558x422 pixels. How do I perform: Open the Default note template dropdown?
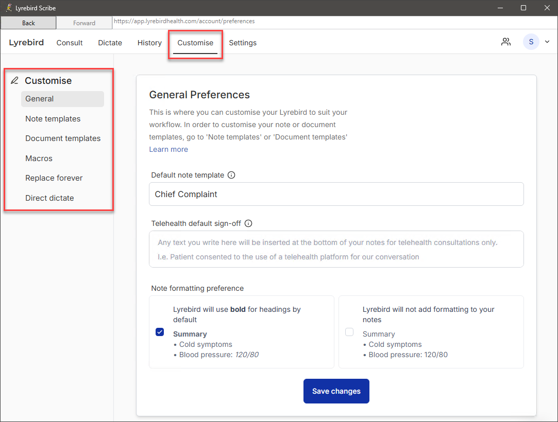point(336,194)
